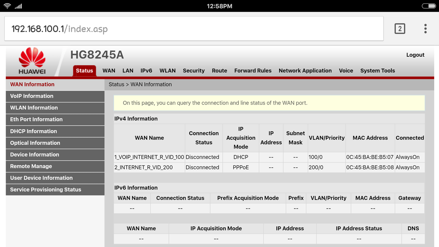Click the DHCP acquisition mode cell
The height and width of the screenshot is (247, 439).
pos(241,157)
